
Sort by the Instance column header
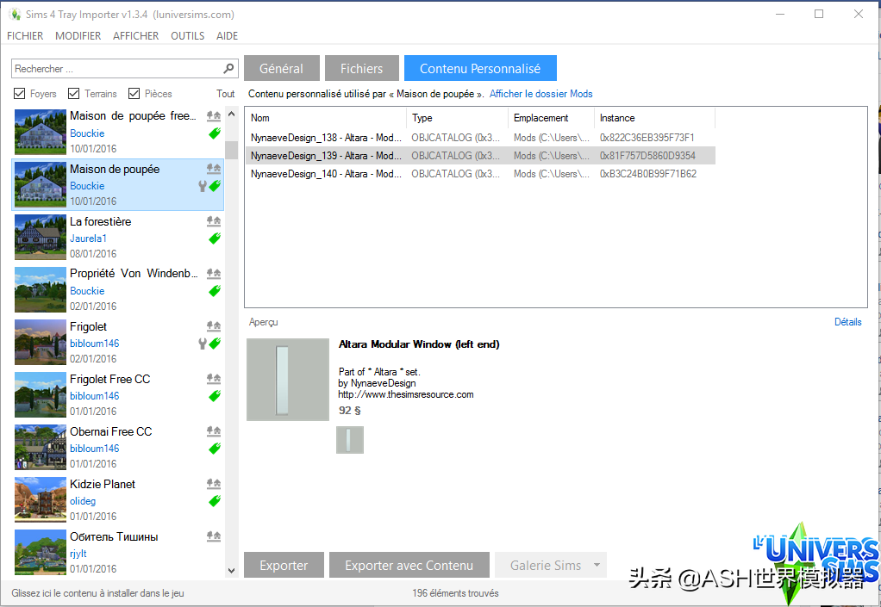coord(654,118)
